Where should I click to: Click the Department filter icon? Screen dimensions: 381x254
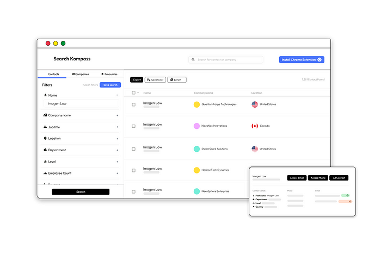tap(45, 150)
